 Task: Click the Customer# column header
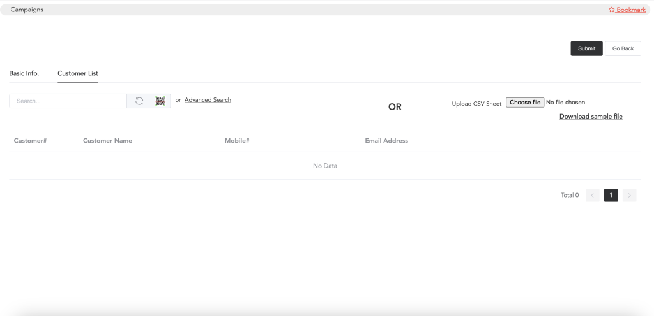(30, 141)
